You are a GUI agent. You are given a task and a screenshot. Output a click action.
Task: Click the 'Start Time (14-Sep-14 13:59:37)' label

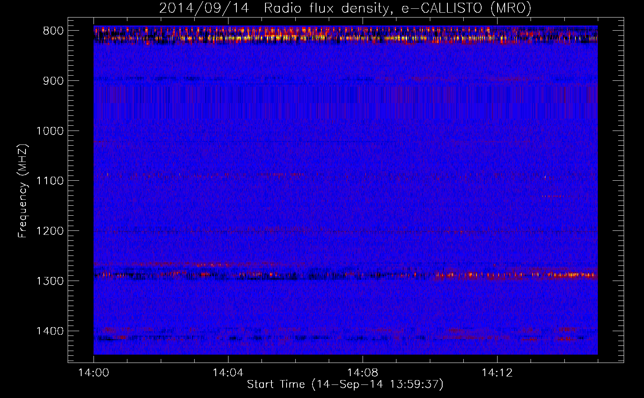pyautogui.click(x=345, y=384)
